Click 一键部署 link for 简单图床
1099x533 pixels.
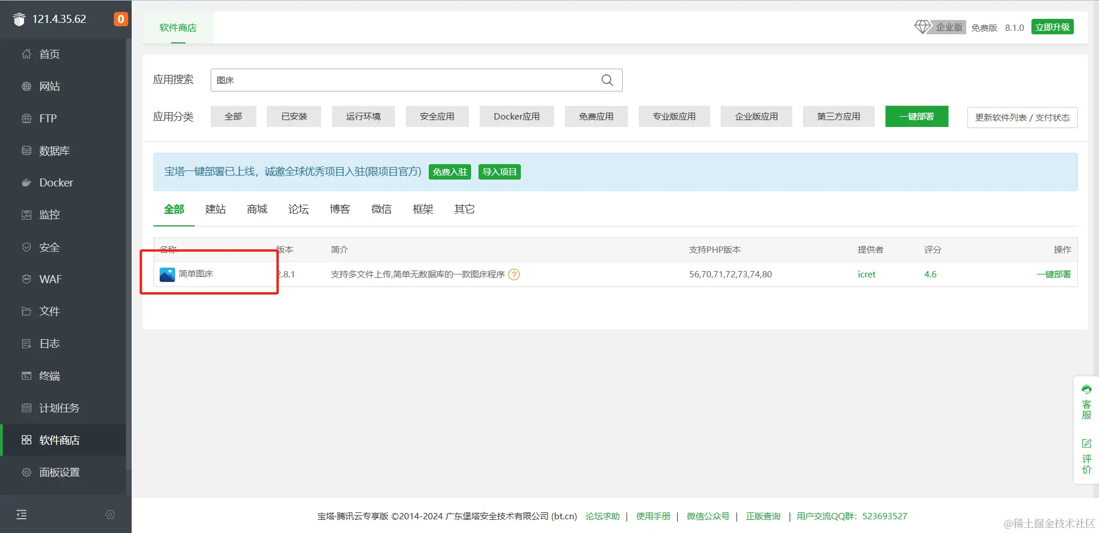point(1054,275)
